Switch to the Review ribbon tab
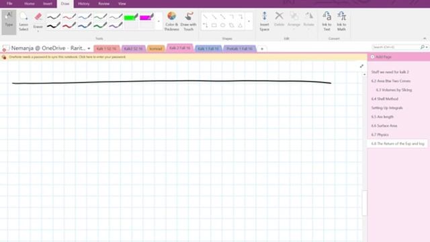The width and height of the screenshot is (430, 242). tap(103, 3)
